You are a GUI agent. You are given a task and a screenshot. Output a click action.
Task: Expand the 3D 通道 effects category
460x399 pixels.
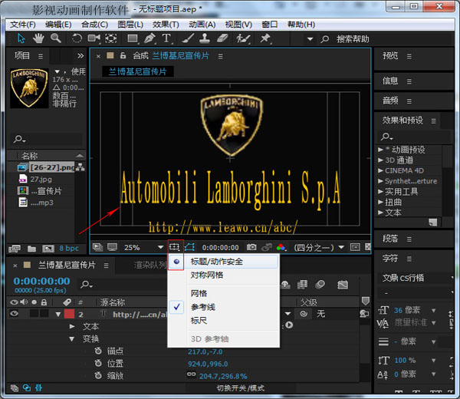380,160
